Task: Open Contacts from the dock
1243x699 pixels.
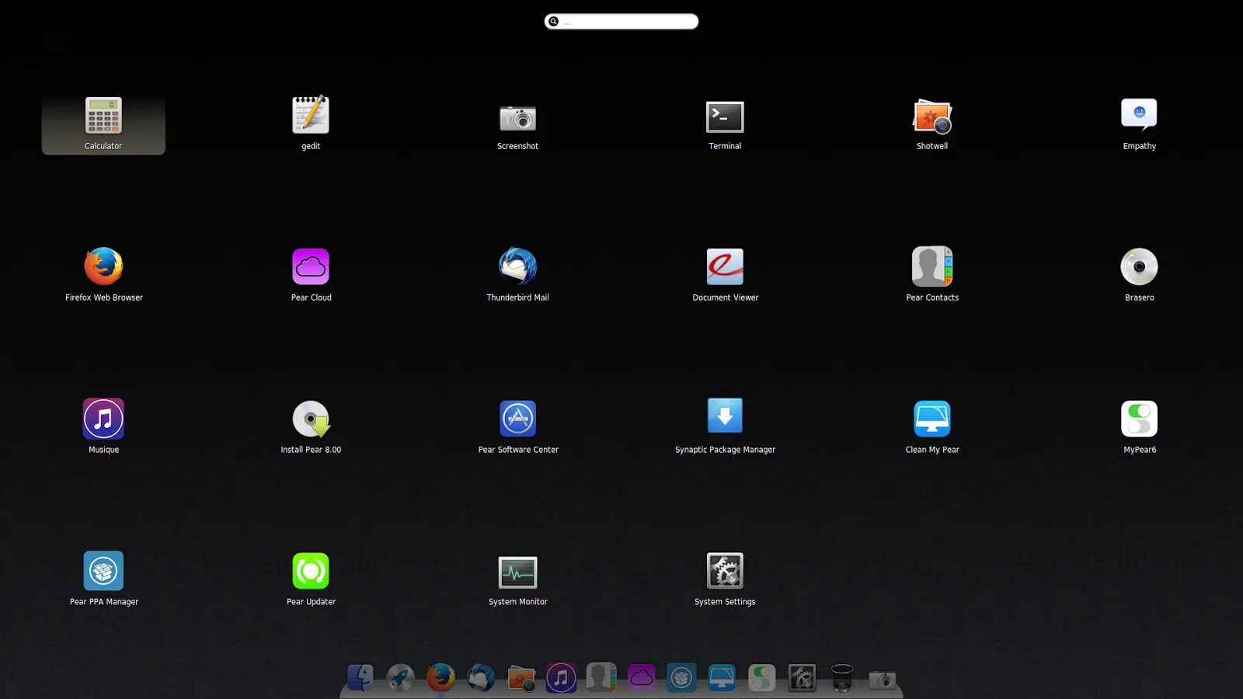Action: tap(601, 677)
